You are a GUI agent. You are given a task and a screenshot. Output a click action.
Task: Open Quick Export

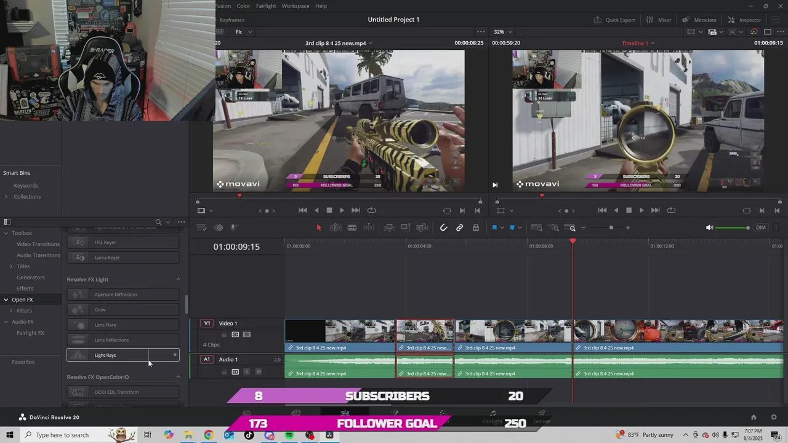coord(614,20)
